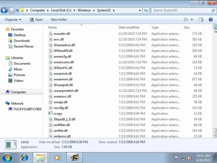The width and height of the screenshot is (217, 163).
Task: Sort by Date modified column
Action: coord(129,27)
